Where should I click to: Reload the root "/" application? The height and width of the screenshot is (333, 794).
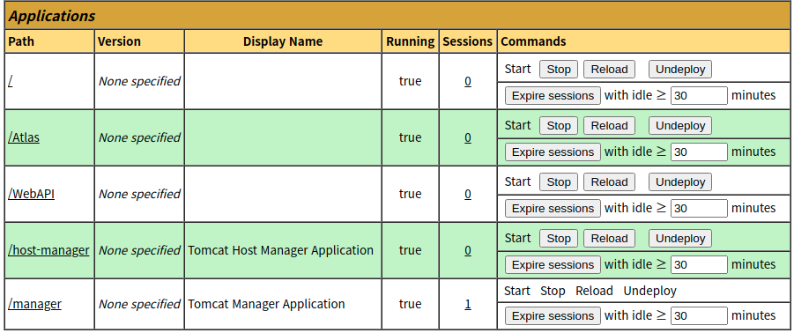click(609, 70)
